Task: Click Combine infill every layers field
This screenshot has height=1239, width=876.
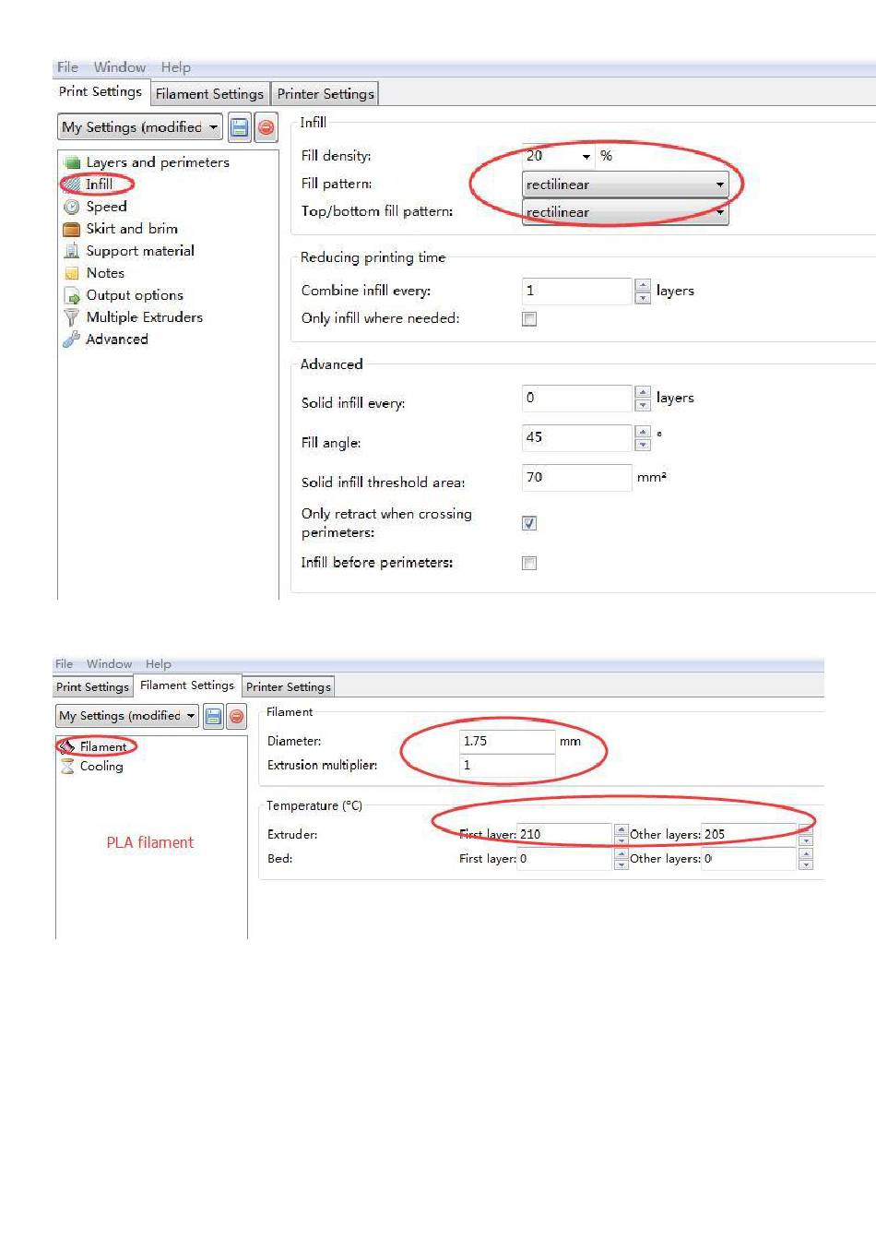Action: pyautogui.click(x=577, y=292)
